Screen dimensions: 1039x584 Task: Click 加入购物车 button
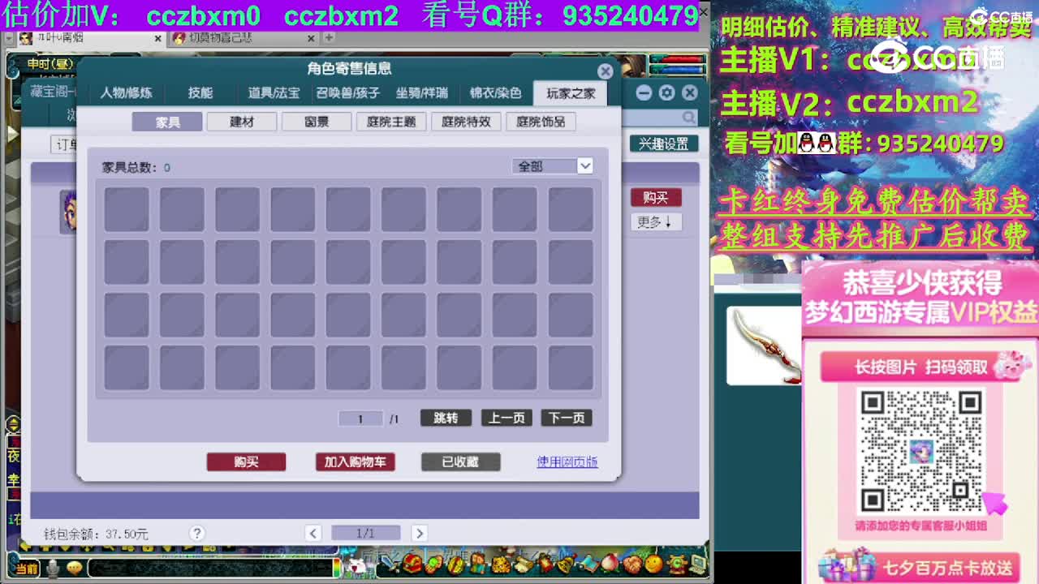click(x=355, y=462)
